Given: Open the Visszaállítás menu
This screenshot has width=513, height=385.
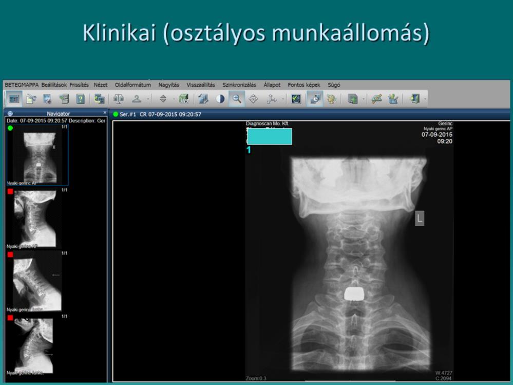Looking at the screenshot, I should [x=201, y=85].
